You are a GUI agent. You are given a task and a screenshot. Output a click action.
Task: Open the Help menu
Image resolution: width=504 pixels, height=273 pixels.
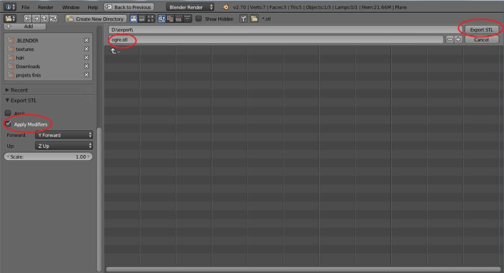coord(93,7)
